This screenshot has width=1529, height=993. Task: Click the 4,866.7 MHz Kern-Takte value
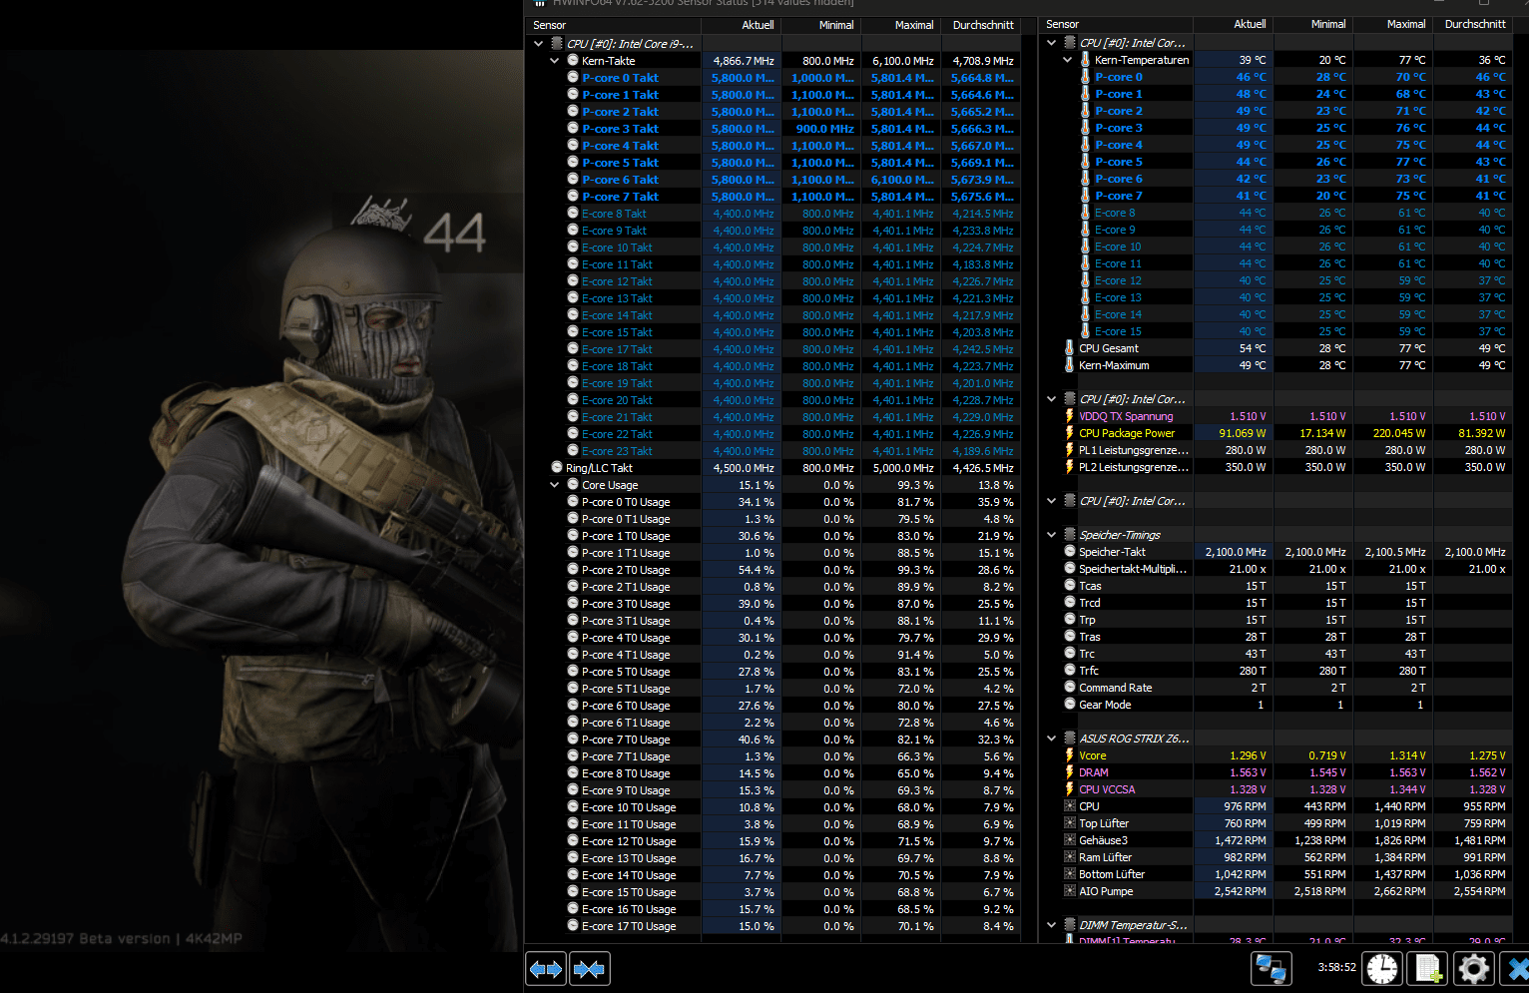[744, 61]
